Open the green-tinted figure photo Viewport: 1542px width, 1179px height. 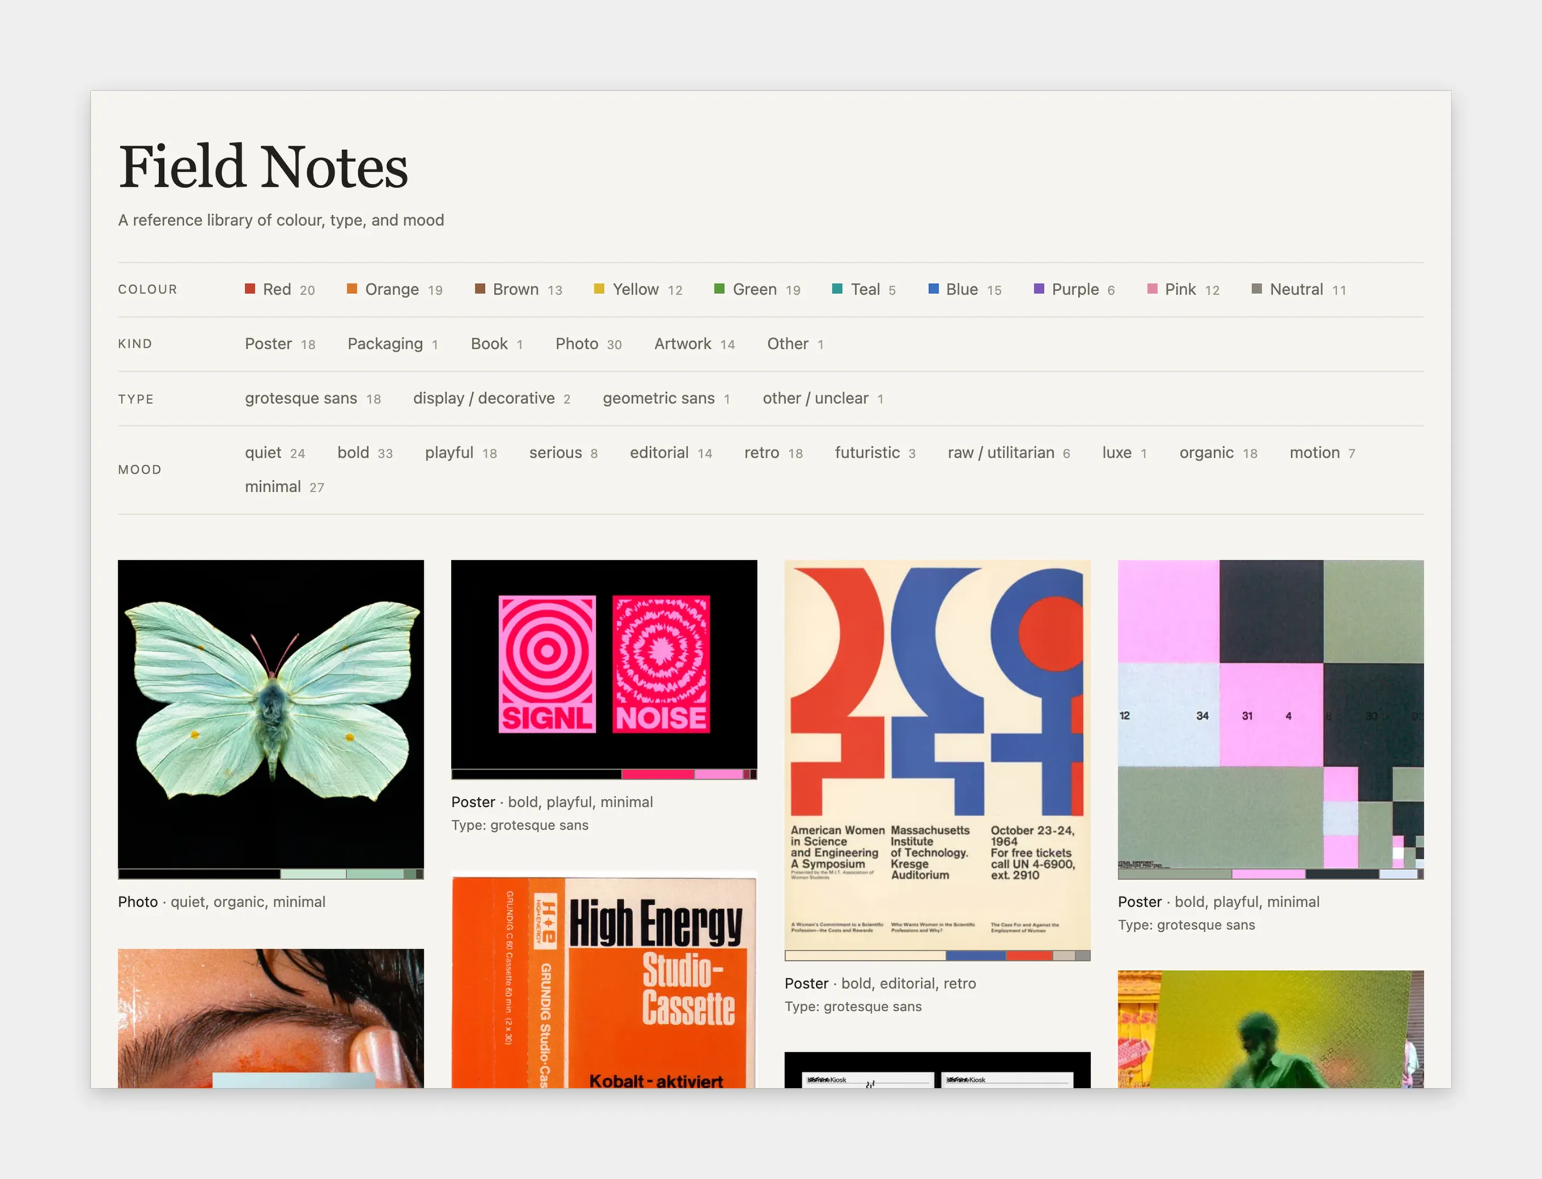click(1270, 1029)
